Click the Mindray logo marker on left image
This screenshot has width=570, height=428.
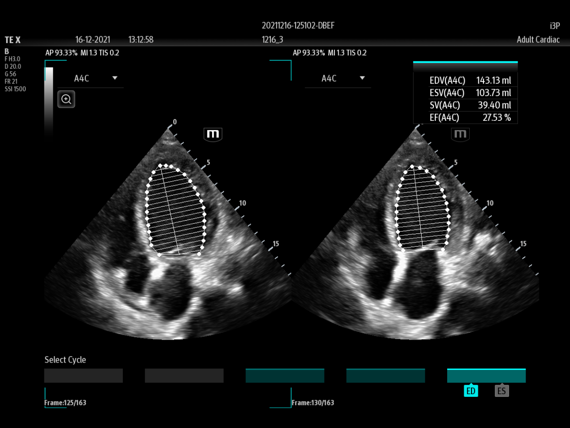pos(213,134)
